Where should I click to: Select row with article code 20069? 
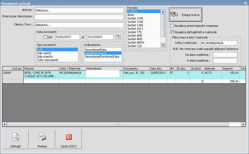(13, 75)
